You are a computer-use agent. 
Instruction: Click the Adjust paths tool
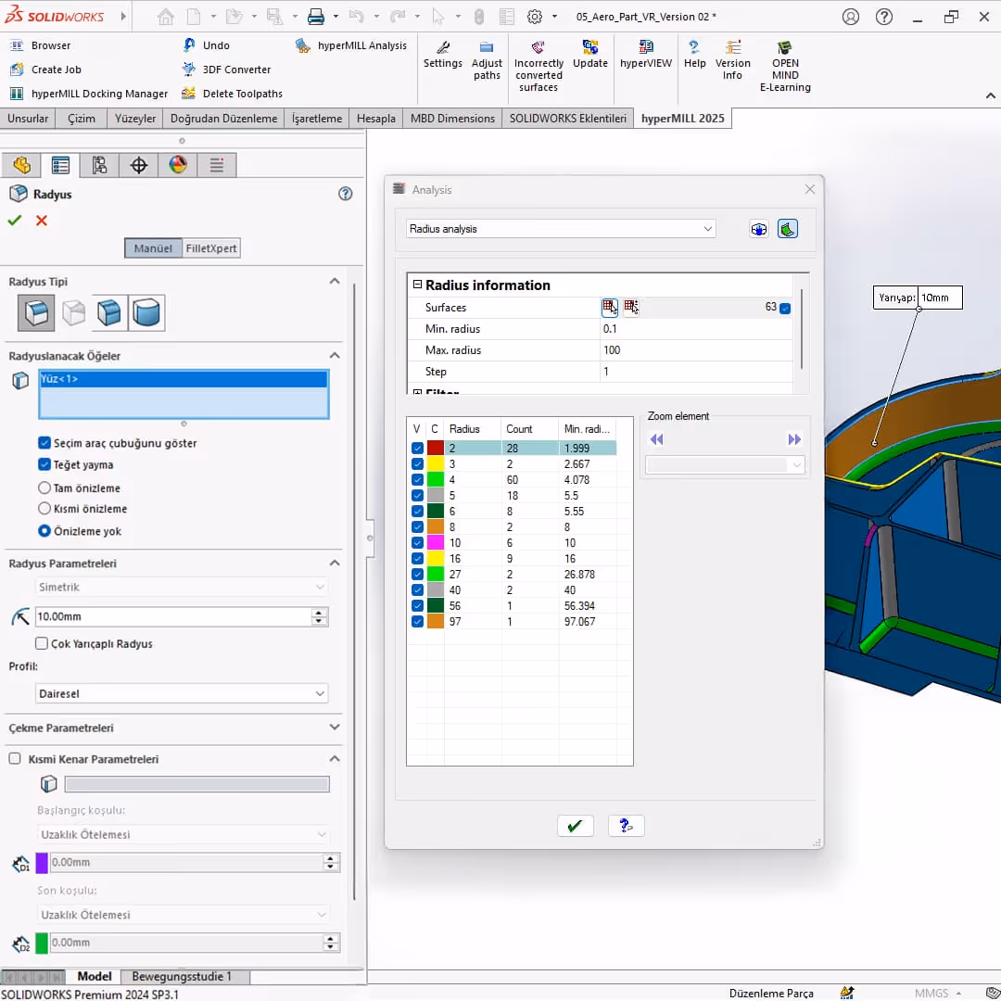tap(487, 60)
